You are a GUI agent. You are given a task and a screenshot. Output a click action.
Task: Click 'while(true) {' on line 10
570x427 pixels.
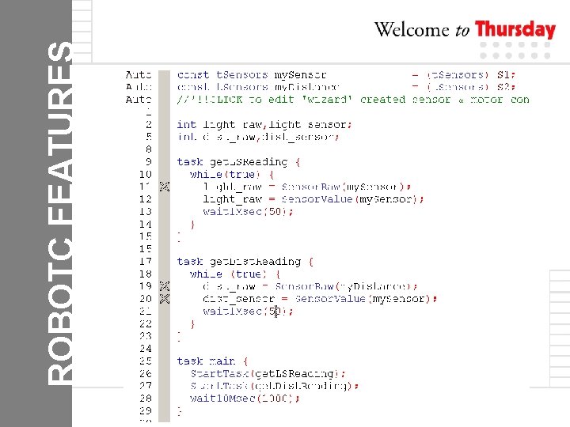coord(232,174)
